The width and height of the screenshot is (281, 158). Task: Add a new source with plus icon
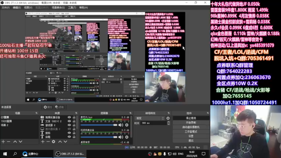click(x=43, y=141)
